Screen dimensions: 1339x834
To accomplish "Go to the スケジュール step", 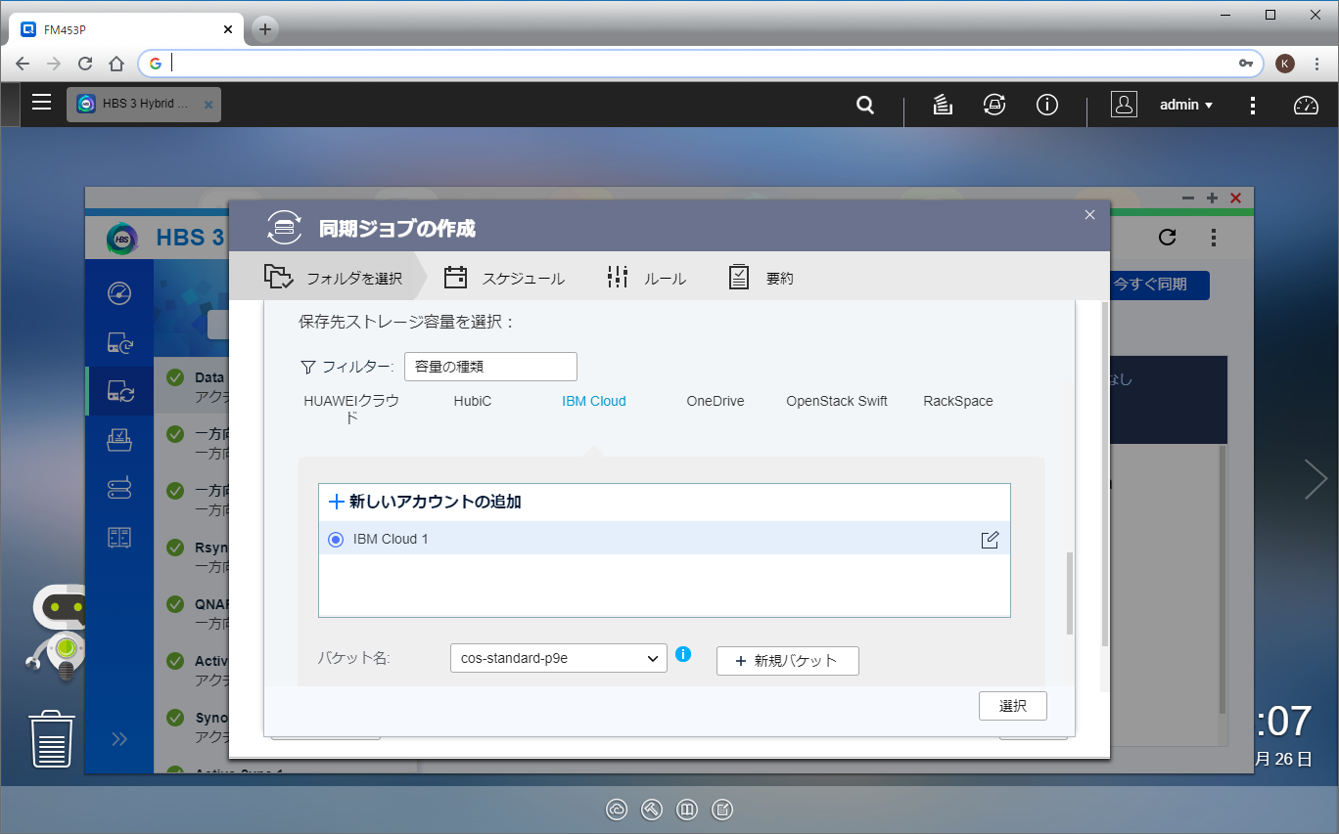I will coord(505,279).
